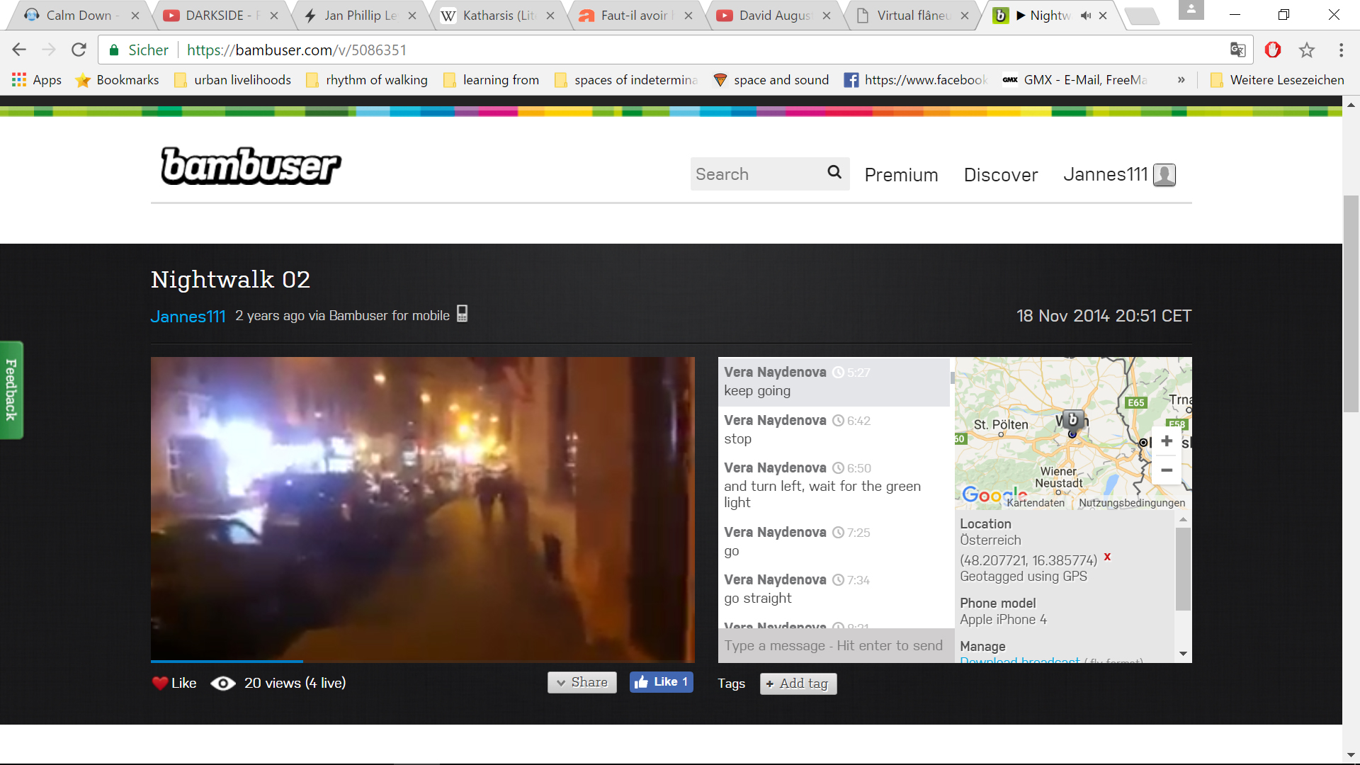Open Jannes111 author link under title

(188, 317)
